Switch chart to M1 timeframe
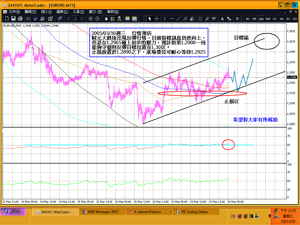Screen dimensions: 300x225 [x=248, y=19]
